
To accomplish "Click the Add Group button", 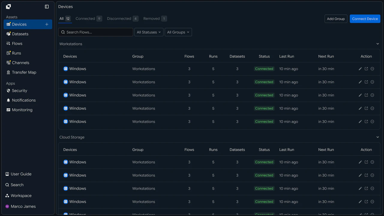I will point(336,19).
